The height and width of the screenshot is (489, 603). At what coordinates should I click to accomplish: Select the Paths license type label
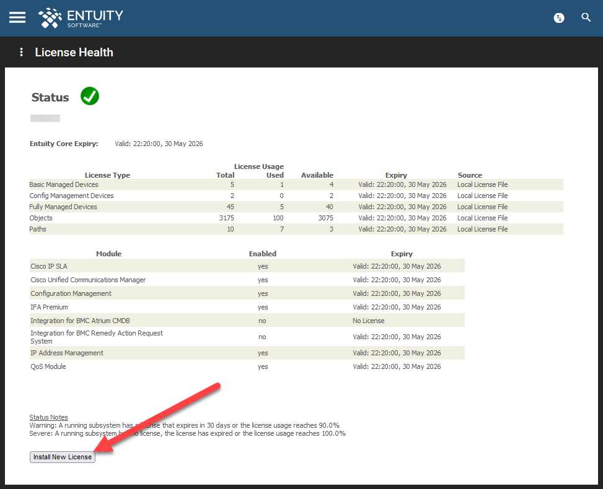[x=38, y=229]
